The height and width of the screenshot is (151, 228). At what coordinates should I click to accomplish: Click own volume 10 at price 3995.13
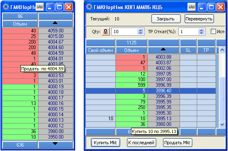click(101, 119)
